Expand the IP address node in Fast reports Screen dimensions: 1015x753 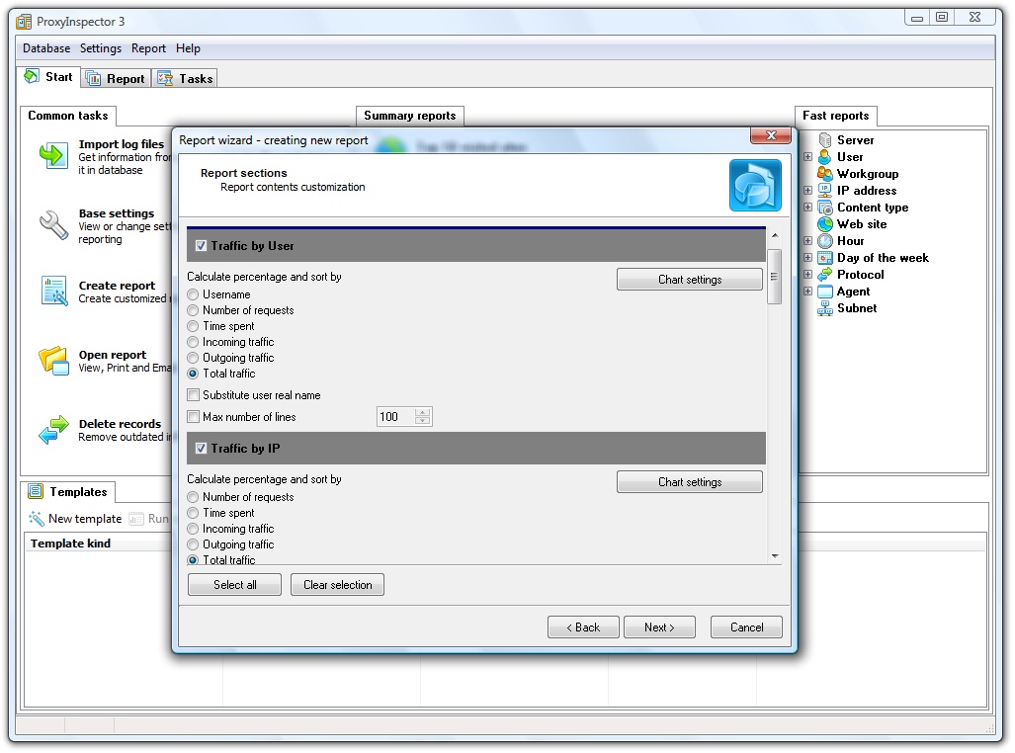[807, 191]
